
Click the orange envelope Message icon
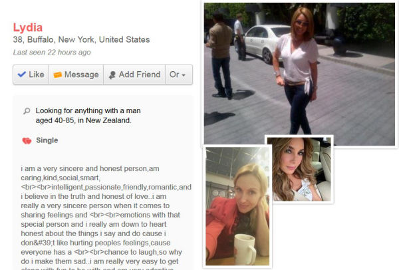57,74
